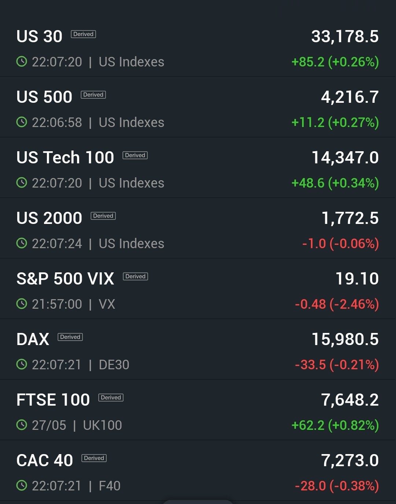
Task: Click the clock icon in US 2000 row
Action: coord(22,243)
